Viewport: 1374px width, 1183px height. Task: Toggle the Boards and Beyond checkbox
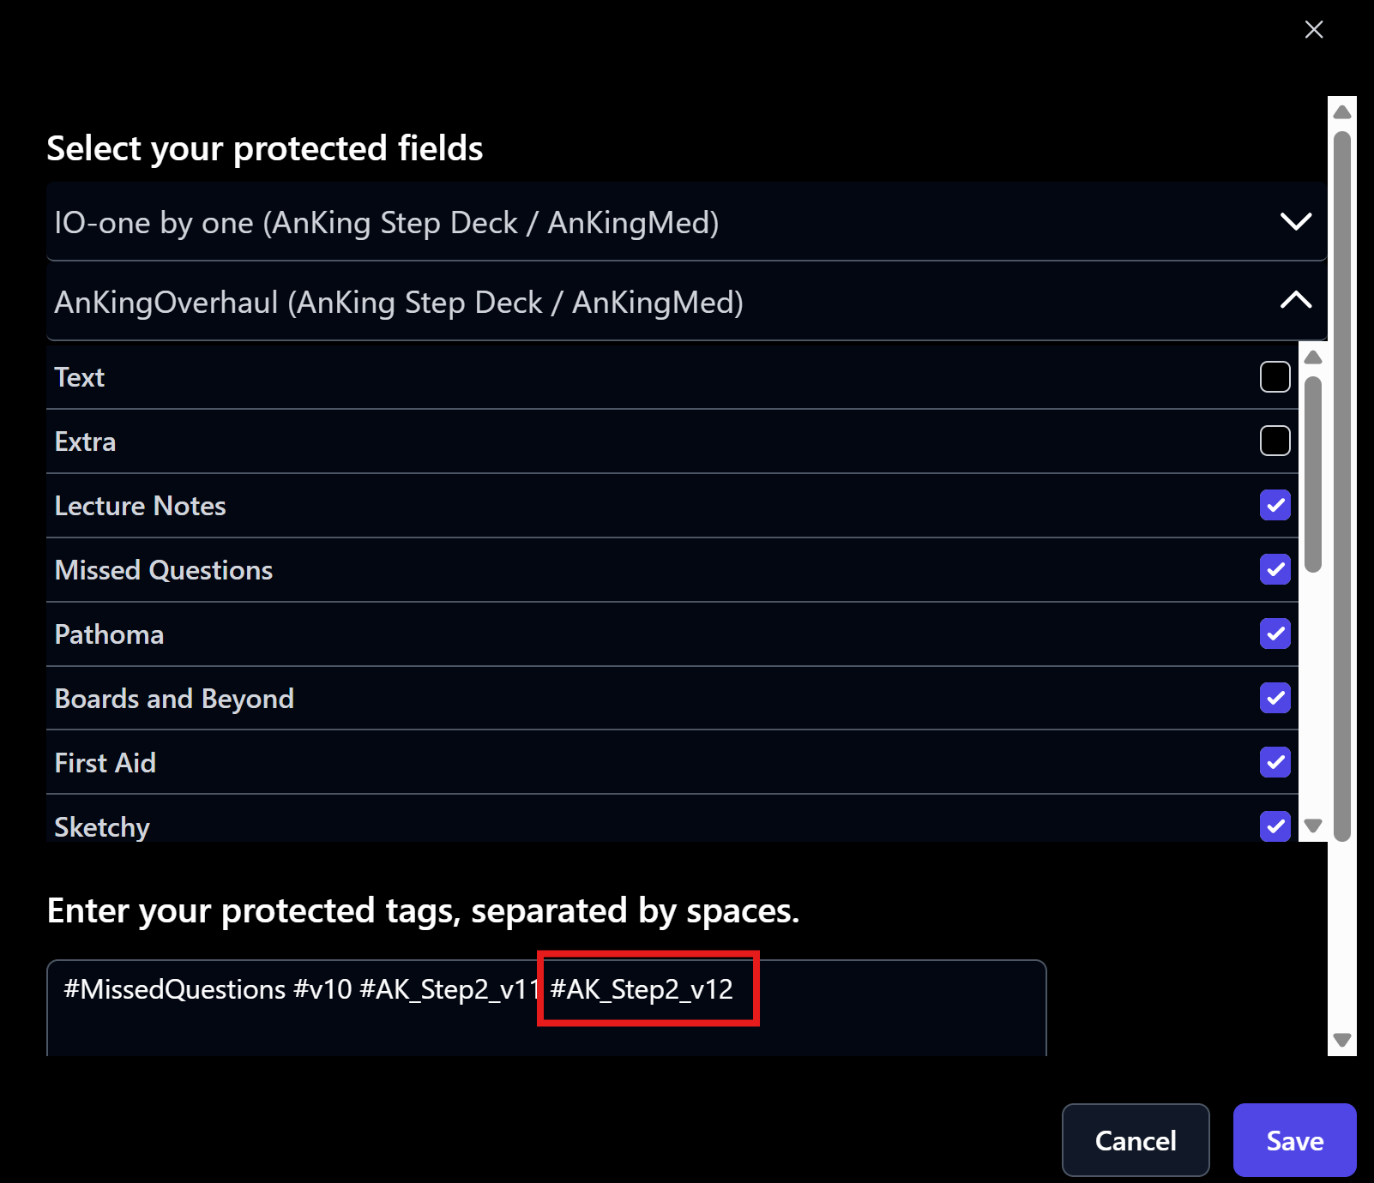[1275, 699]
